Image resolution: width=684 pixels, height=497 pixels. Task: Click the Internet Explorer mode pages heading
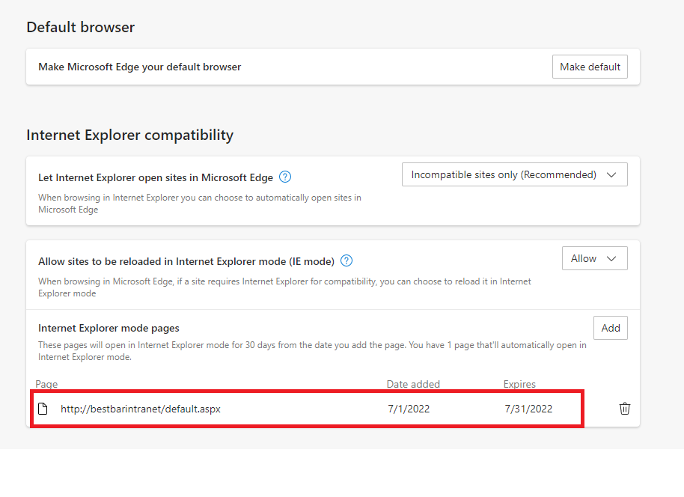click(x=109, y=328)
